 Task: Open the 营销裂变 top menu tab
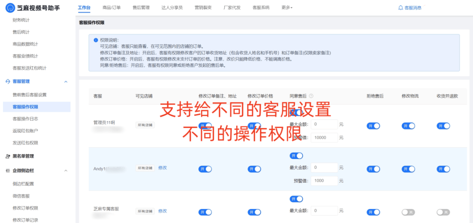click(x=203, y=8)
